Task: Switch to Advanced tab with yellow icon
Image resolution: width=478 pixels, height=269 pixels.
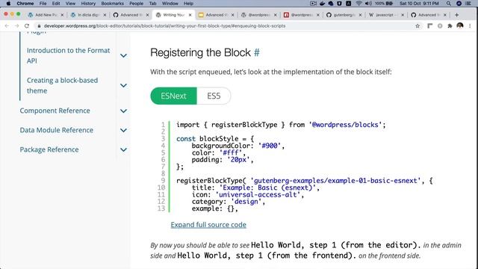Action: click(x=215, y=15)
